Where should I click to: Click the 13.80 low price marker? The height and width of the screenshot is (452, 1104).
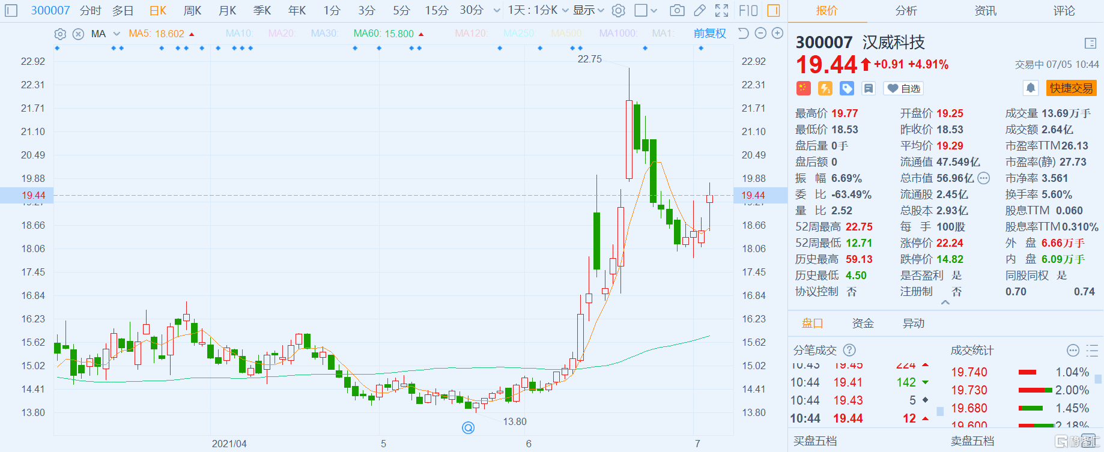(x=515, y=421)
